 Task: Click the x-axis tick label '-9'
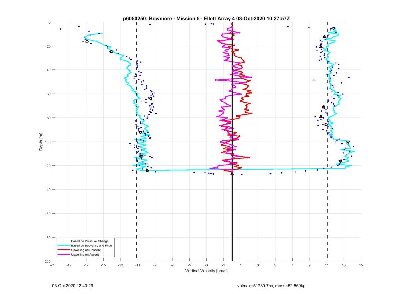point(155,265)
